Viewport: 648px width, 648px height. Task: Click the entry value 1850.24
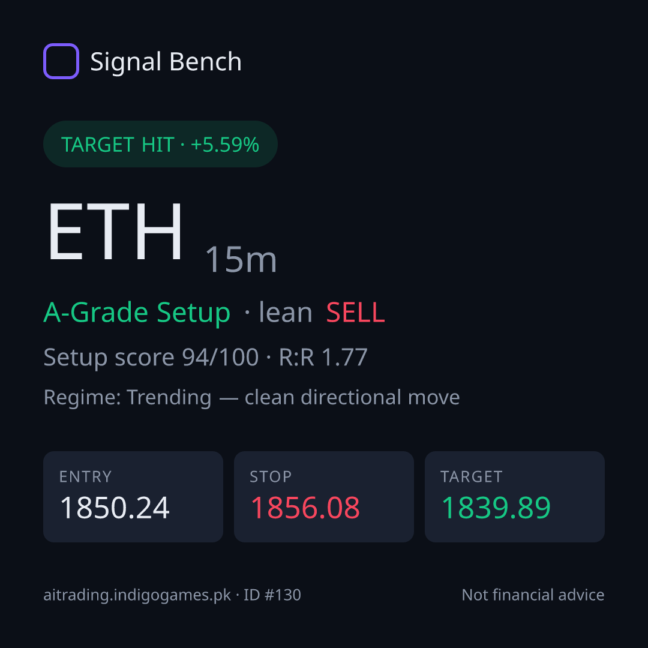point(115,508)
